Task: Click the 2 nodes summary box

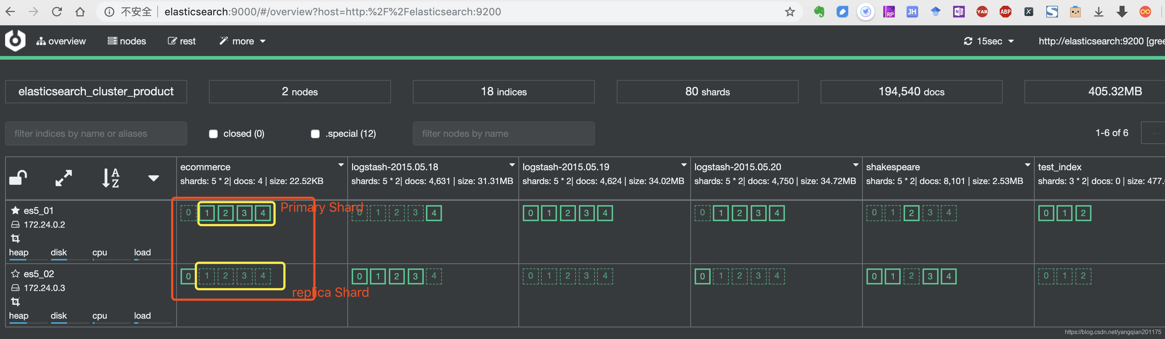Action: tap(300, 92)
